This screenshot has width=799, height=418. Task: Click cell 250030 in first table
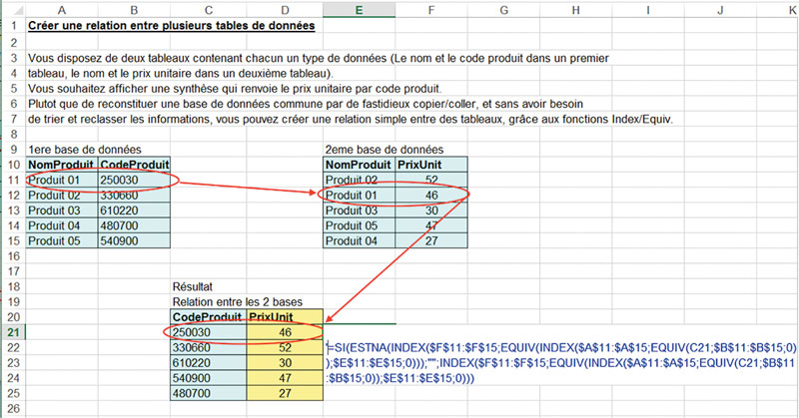134,180
